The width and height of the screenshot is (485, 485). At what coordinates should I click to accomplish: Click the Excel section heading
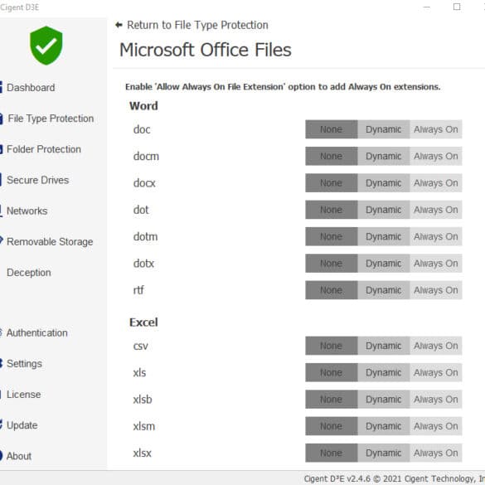coord(143,323)
